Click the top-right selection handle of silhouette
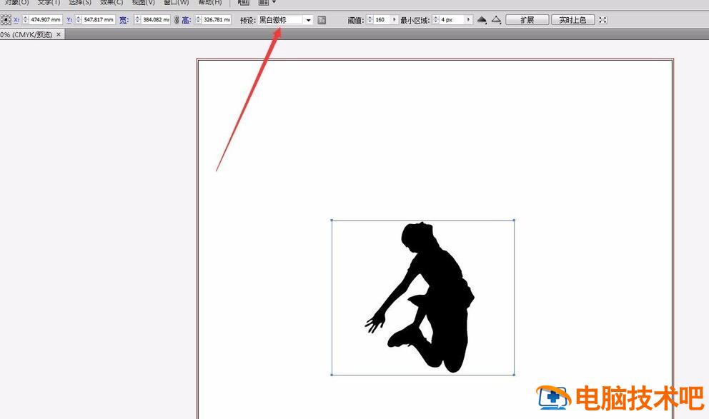Screen dimensions: 709x419 pos(514,221)
